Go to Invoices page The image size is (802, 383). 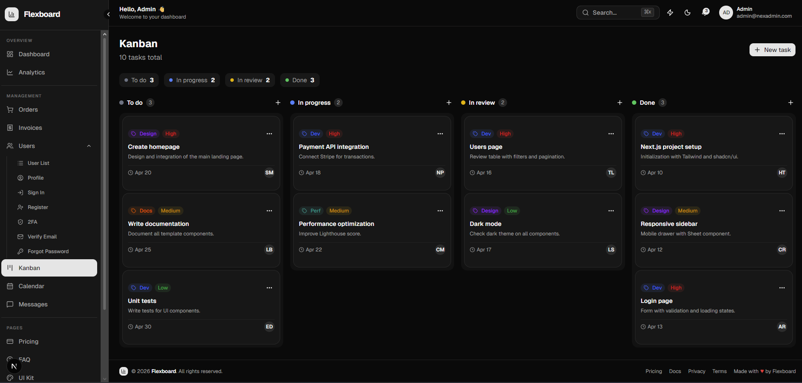point(49,128)
